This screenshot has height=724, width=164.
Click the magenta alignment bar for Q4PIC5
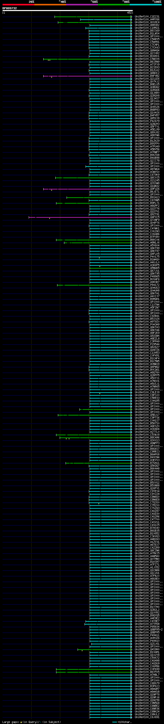click(80, 217)
